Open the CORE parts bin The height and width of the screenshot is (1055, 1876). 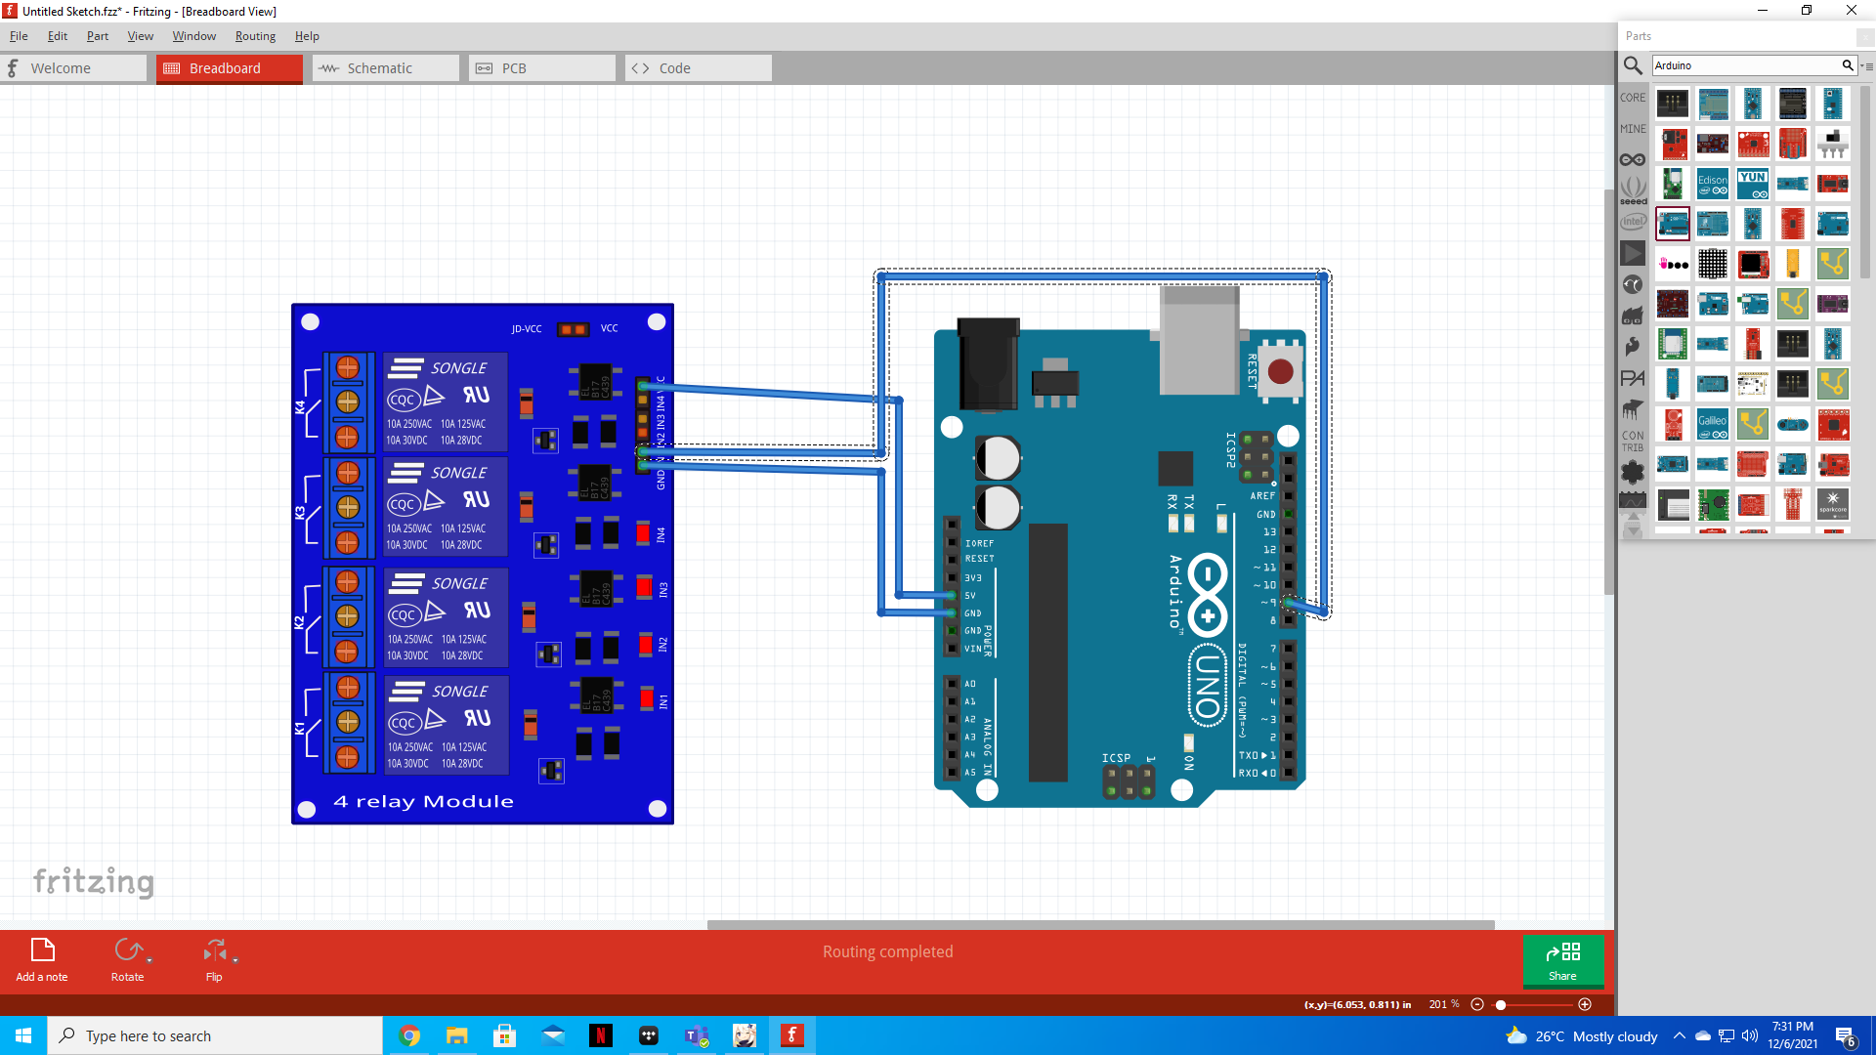(x=1633, y=98)
